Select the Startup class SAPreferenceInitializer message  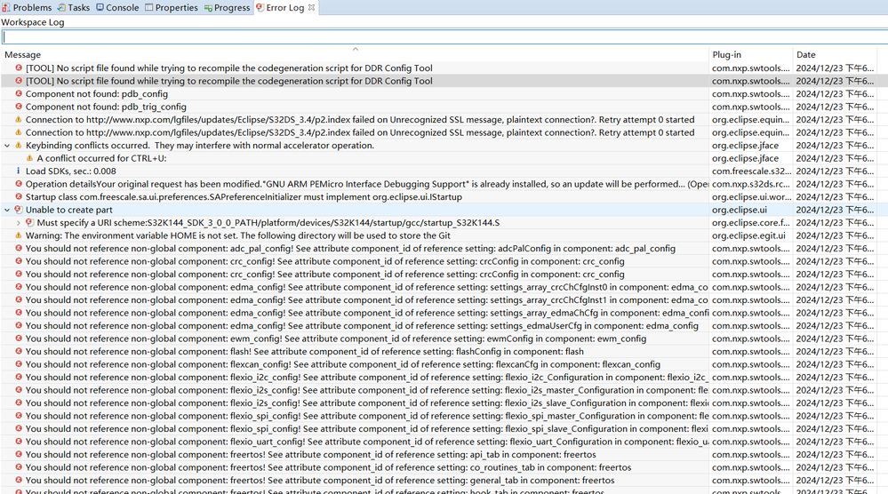[x=244, y=197]
